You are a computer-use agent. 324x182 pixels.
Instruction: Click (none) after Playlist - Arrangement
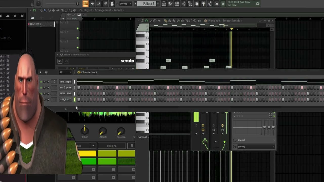[x=118, y=10]
